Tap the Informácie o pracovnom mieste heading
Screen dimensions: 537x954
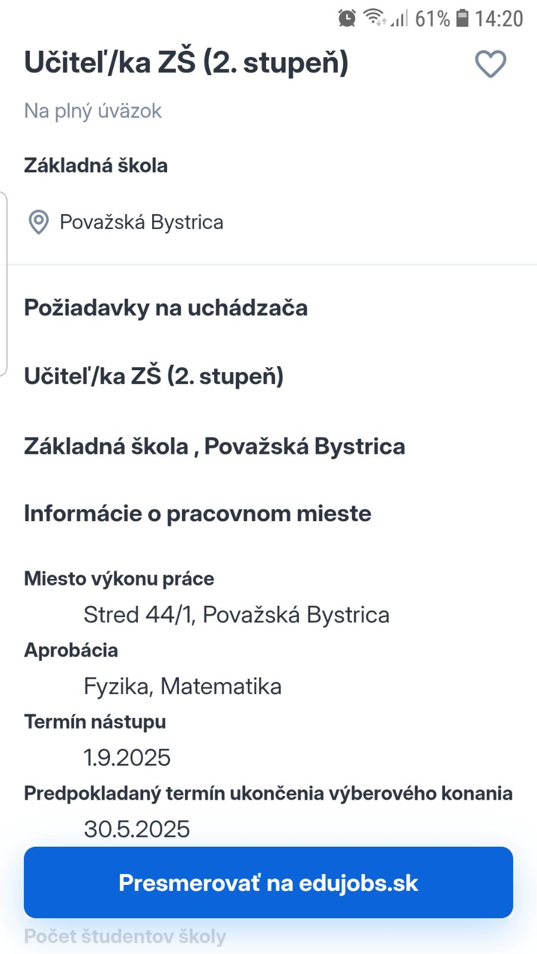point(197,513)
